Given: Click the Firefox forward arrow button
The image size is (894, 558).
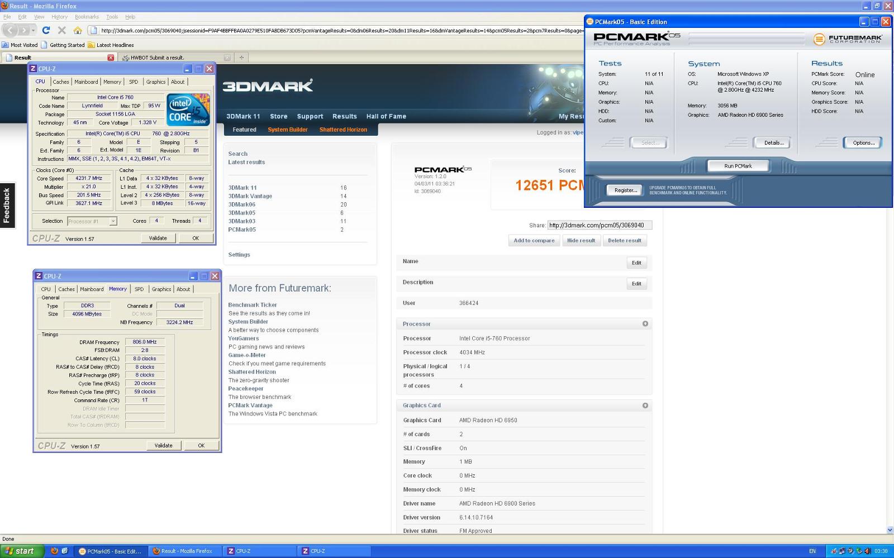Looking at the screenshot, I should (x=24, y=30).
